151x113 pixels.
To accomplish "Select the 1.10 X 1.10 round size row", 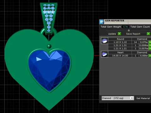I will point(120,42).
